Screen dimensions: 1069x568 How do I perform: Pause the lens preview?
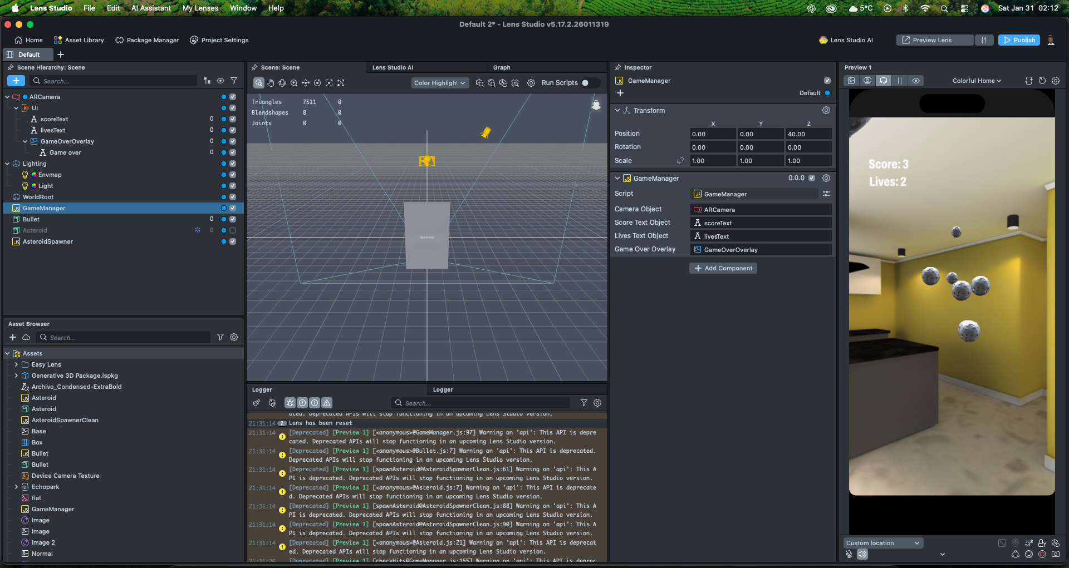(x=900, y=81)
